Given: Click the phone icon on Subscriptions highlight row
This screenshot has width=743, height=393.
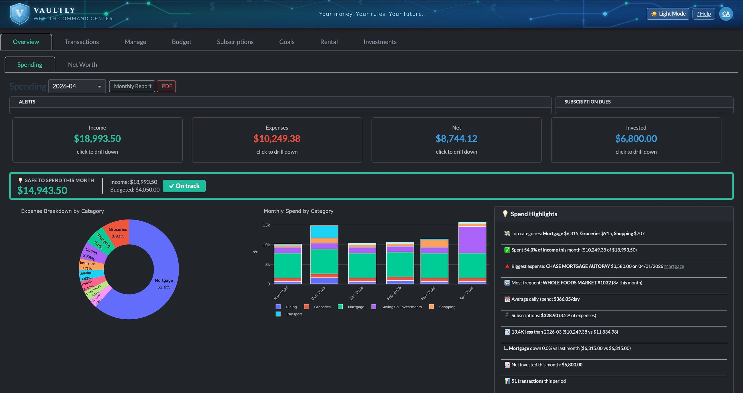Looking at the screenshot, I should (x=507, y=315).
